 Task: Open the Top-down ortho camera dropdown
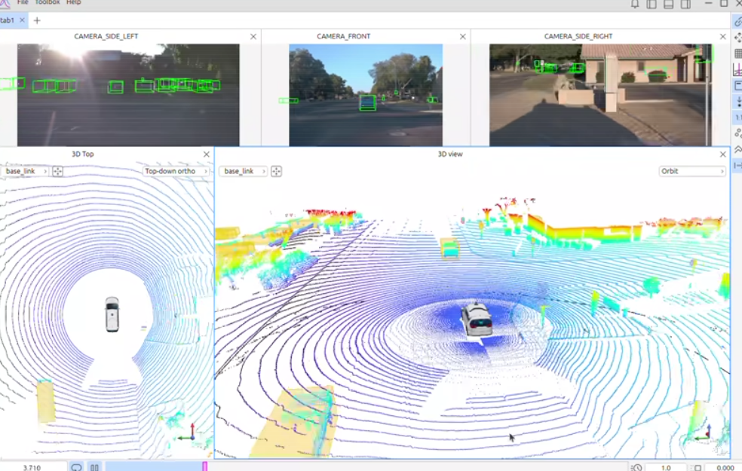pyautogui.click(x=176, y=171)
